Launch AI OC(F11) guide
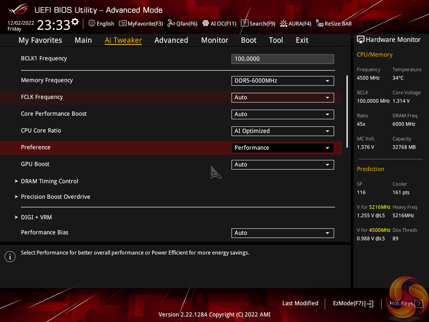This screenshot has width=429, height=322. (219, 24)
